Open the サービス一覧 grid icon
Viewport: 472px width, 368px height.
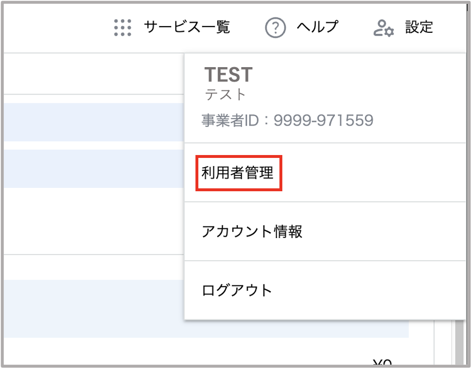tap(123, 28)
